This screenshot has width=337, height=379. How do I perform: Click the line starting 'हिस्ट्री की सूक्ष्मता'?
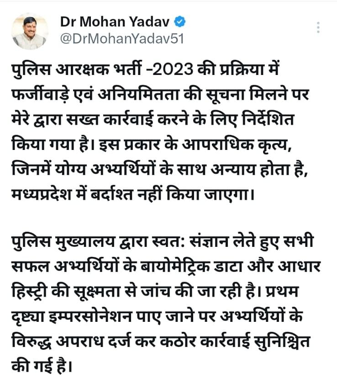tap(155, 292)
